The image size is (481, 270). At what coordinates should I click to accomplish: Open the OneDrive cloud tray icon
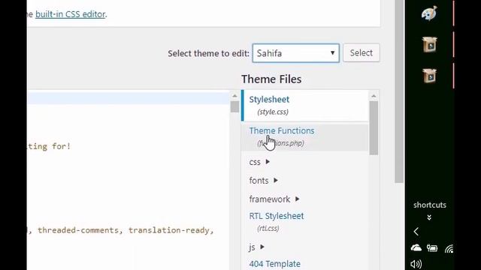pos(416,248)
